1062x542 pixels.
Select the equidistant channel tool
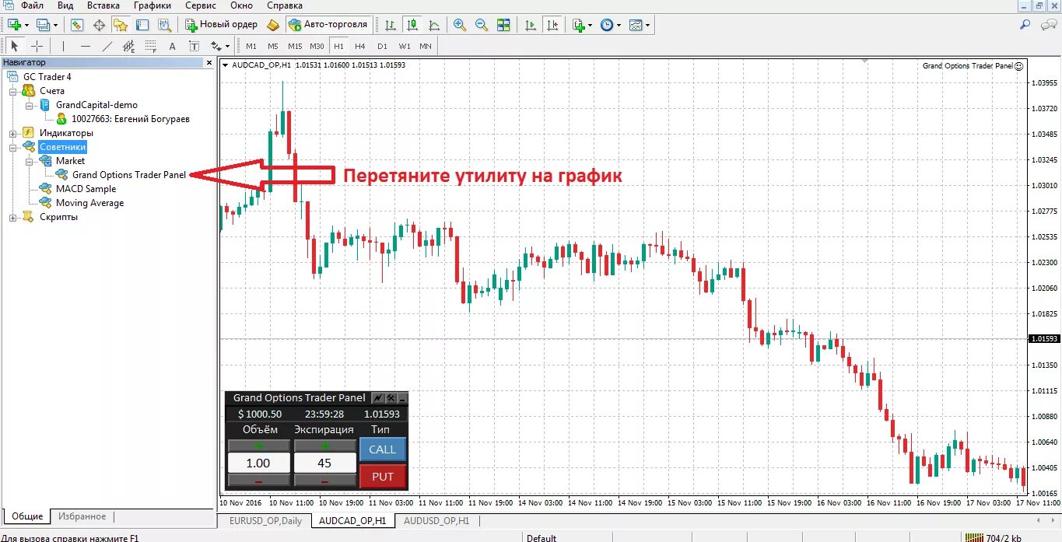(129, 46)
